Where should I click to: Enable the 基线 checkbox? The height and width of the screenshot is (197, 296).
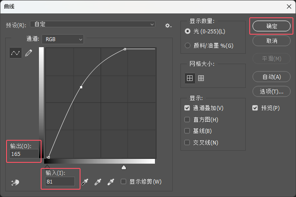(x=187, y=131)
